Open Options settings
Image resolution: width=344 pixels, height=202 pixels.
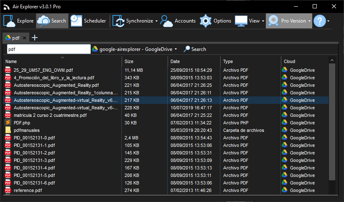(x=215, y=21)
